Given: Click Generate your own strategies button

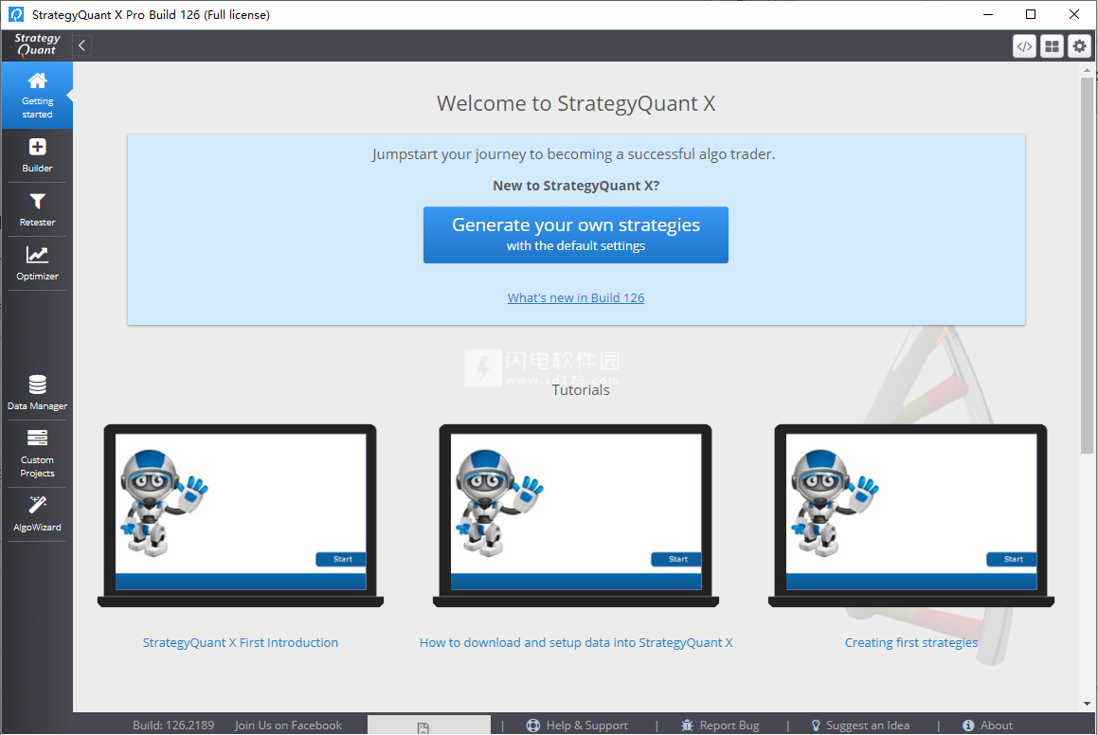Looking at the screenshot, I should (x=576, y=235).
